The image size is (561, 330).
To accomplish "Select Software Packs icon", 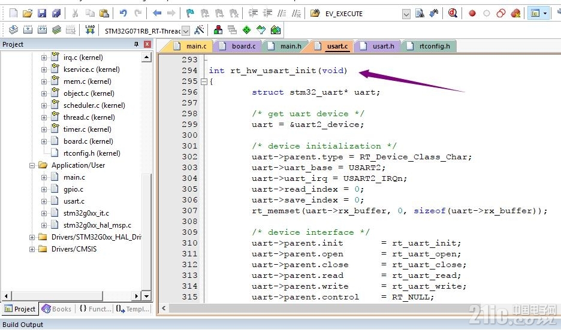I will [x=261, y=30].
